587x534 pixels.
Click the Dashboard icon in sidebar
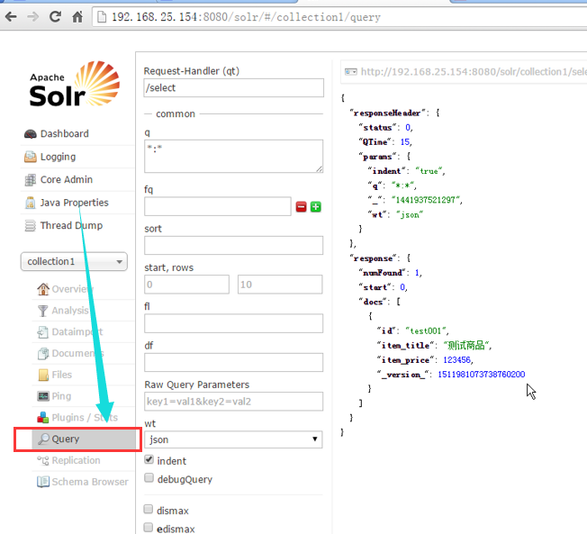pyautogui.click(x=31, y=134)
